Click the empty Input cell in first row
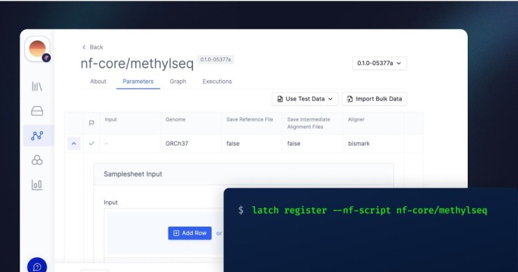This screenshot has width=518, height=272. (130, 144)
